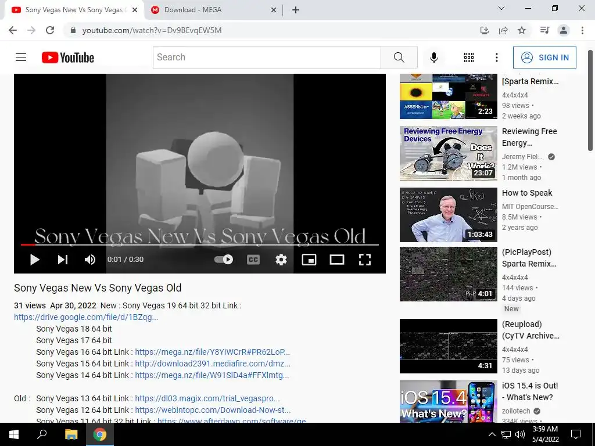595x446 pixels.
Task: Click the address bar URL
Action: point(152,30)
